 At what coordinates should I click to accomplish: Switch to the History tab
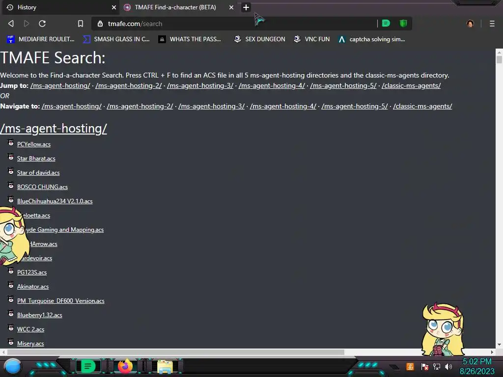click(60, 7)
